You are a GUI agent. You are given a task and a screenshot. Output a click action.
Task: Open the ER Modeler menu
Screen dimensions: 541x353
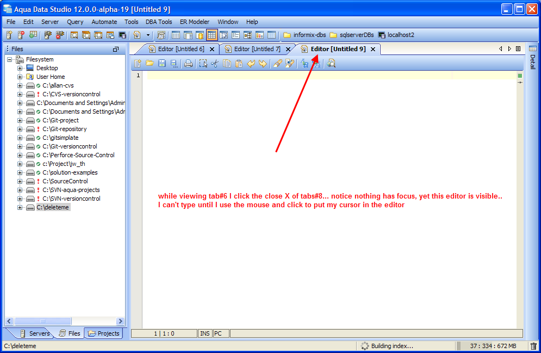pyautogui.click(x=195, y=22)
